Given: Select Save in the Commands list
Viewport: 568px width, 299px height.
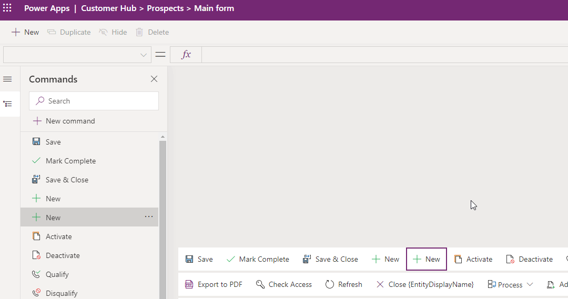Looking at the screenshot, I should [89, 142].
